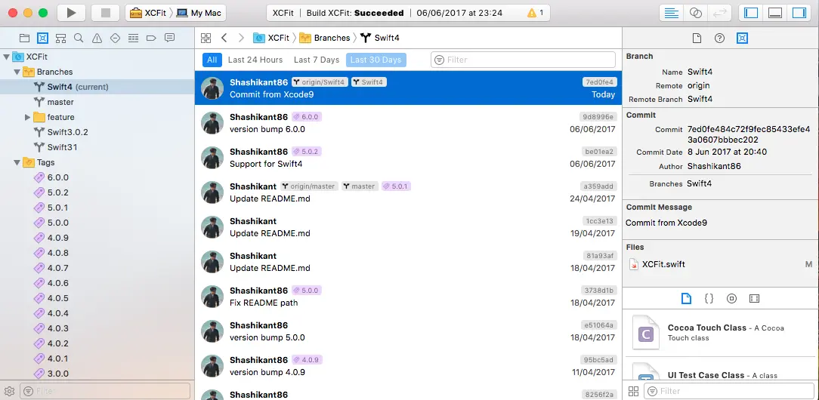Viewport: 819px width, 400px height.
Task: Show the Object library
Action: [731, 299]
